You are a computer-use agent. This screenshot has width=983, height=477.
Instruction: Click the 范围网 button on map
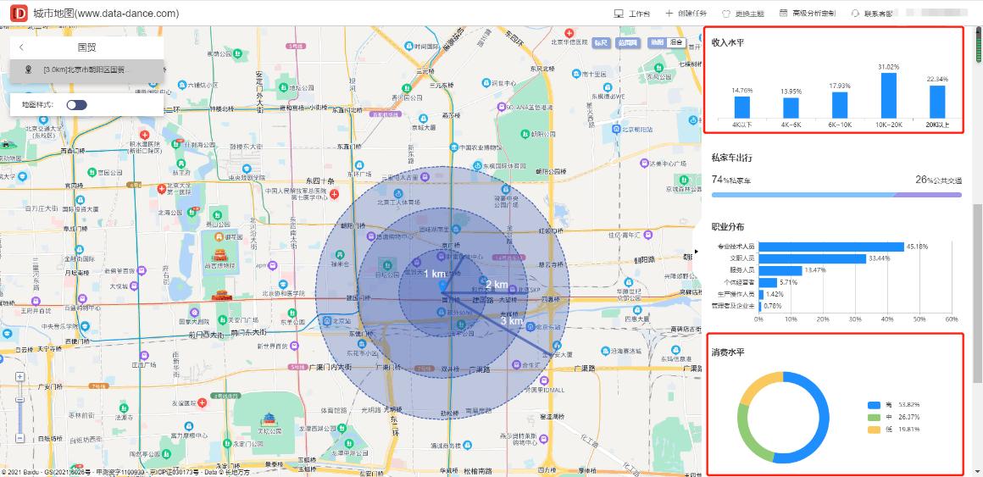pos(627,42)
